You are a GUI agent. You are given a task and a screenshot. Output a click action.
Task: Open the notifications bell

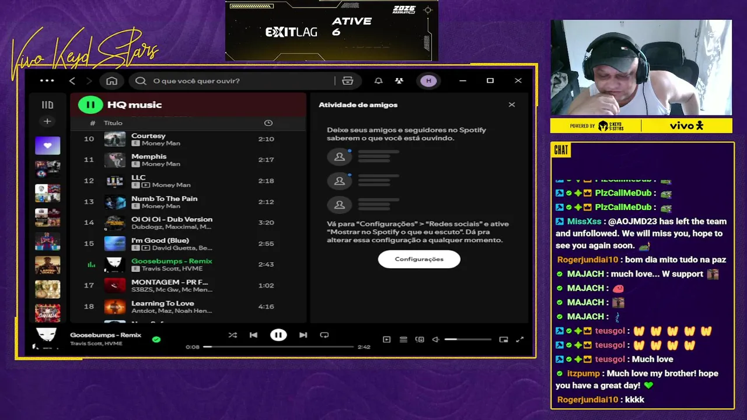(378, 80)
